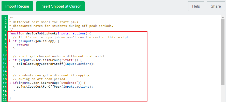Click line number 14 in the gutter
The width and height of the screenshot is (226, 102).
[5, 71]
